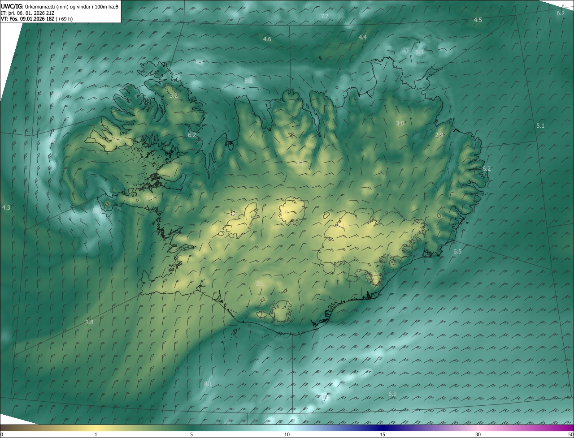Click the 6.2 value at the East Fjords
Screen dimensions: 574x438
tap(487, 169)
